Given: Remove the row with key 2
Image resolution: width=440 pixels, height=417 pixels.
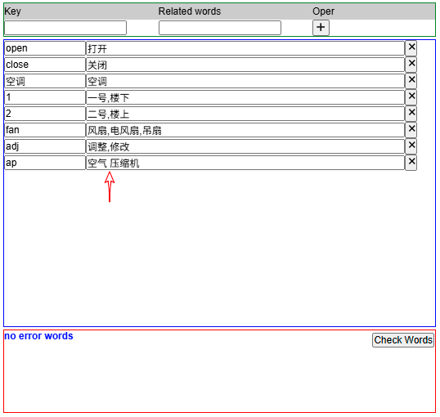Looking at the screenshot, I should pos(411,113).
